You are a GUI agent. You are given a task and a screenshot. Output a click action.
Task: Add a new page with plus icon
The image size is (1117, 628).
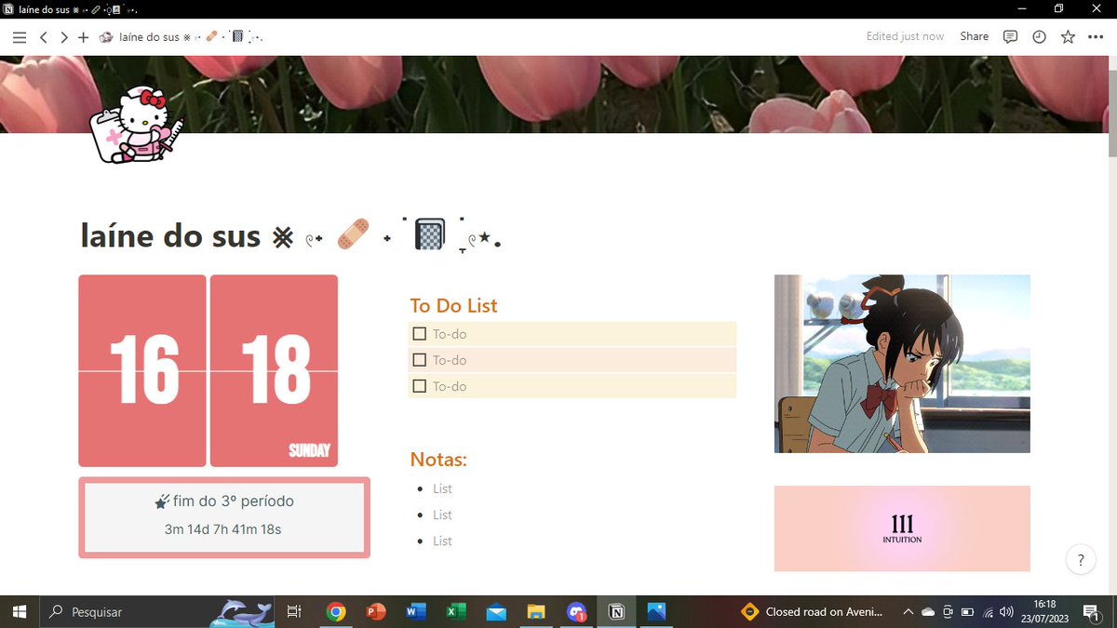[x=83, y=37]
